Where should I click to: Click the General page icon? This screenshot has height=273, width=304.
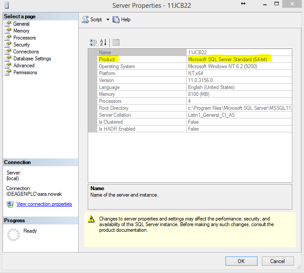[8, 24]
